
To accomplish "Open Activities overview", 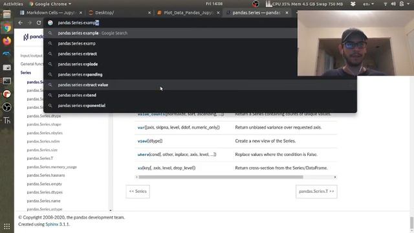I will click(13, 4).
